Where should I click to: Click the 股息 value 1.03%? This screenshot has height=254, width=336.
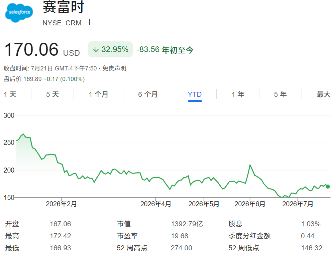click(x=311, y=224)
